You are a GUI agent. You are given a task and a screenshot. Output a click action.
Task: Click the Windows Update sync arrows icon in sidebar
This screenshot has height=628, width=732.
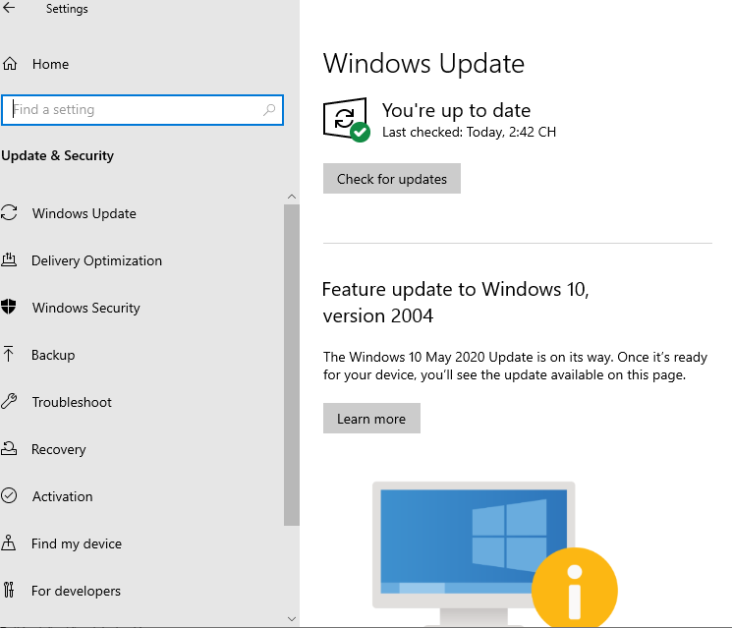pyautogui.click(x=9, y=212)
